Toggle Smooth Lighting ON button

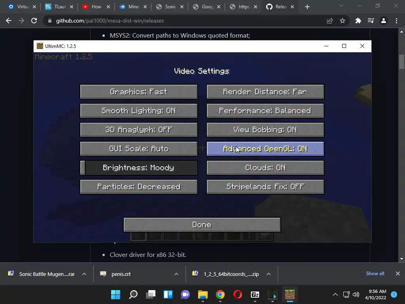coord(139,111)
